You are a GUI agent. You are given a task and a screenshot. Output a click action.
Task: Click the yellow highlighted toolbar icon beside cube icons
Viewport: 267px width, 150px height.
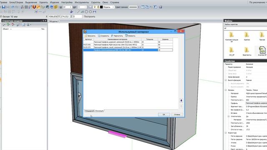pos(55,7)
